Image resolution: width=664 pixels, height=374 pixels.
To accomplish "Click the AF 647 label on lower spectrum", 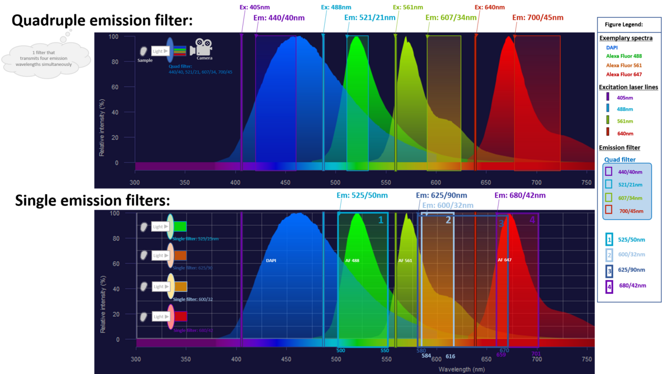I will pos(504,259).
